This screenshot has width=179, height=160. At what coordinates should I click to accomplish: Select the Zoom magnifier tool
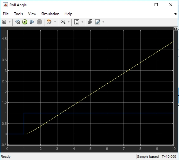click(x=63, y=22)
